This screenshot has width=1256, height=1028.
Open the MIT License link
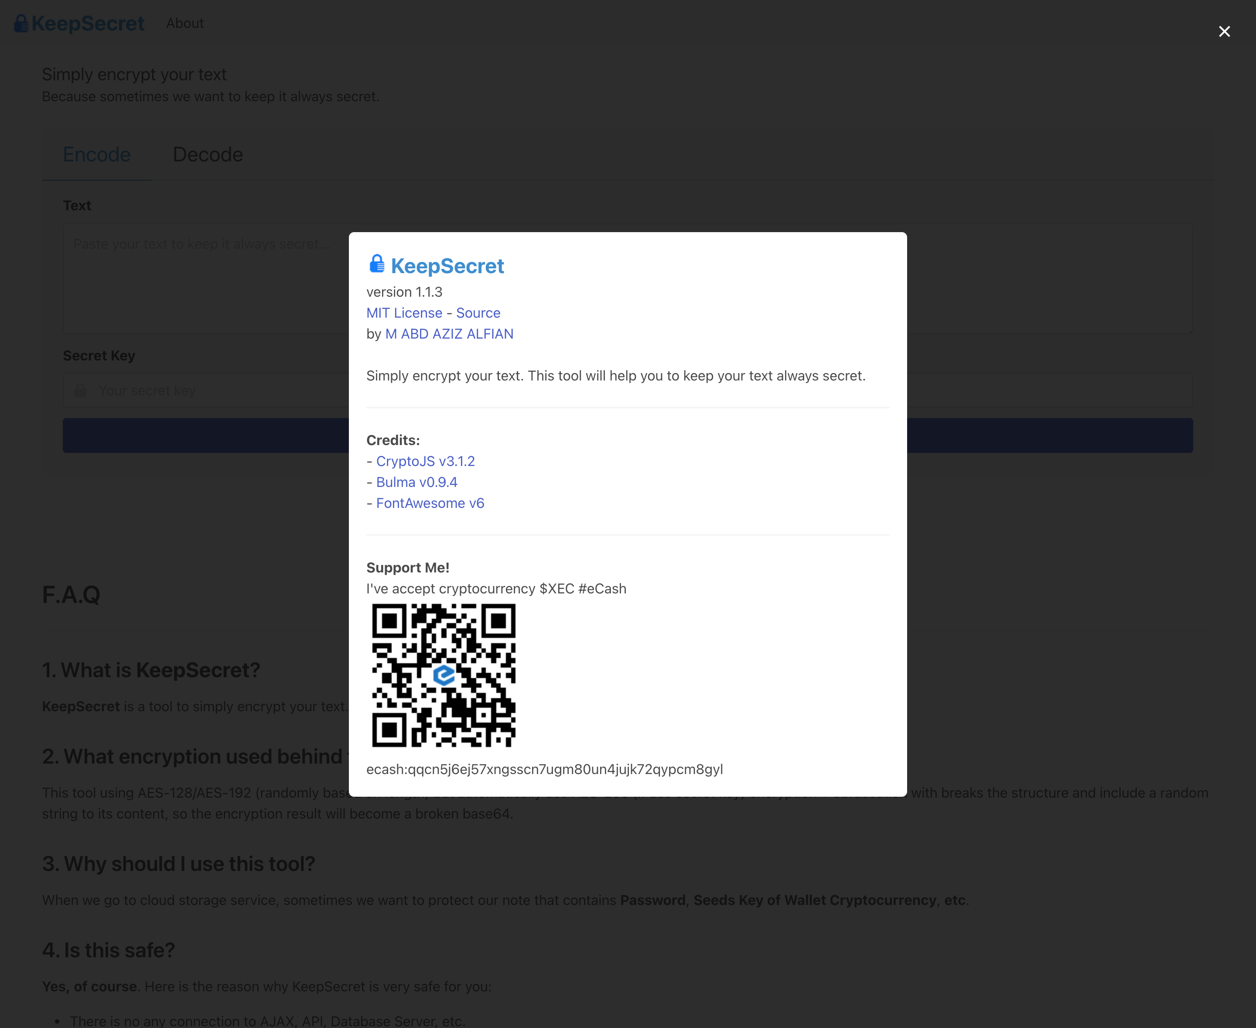[x=404, y=313]
